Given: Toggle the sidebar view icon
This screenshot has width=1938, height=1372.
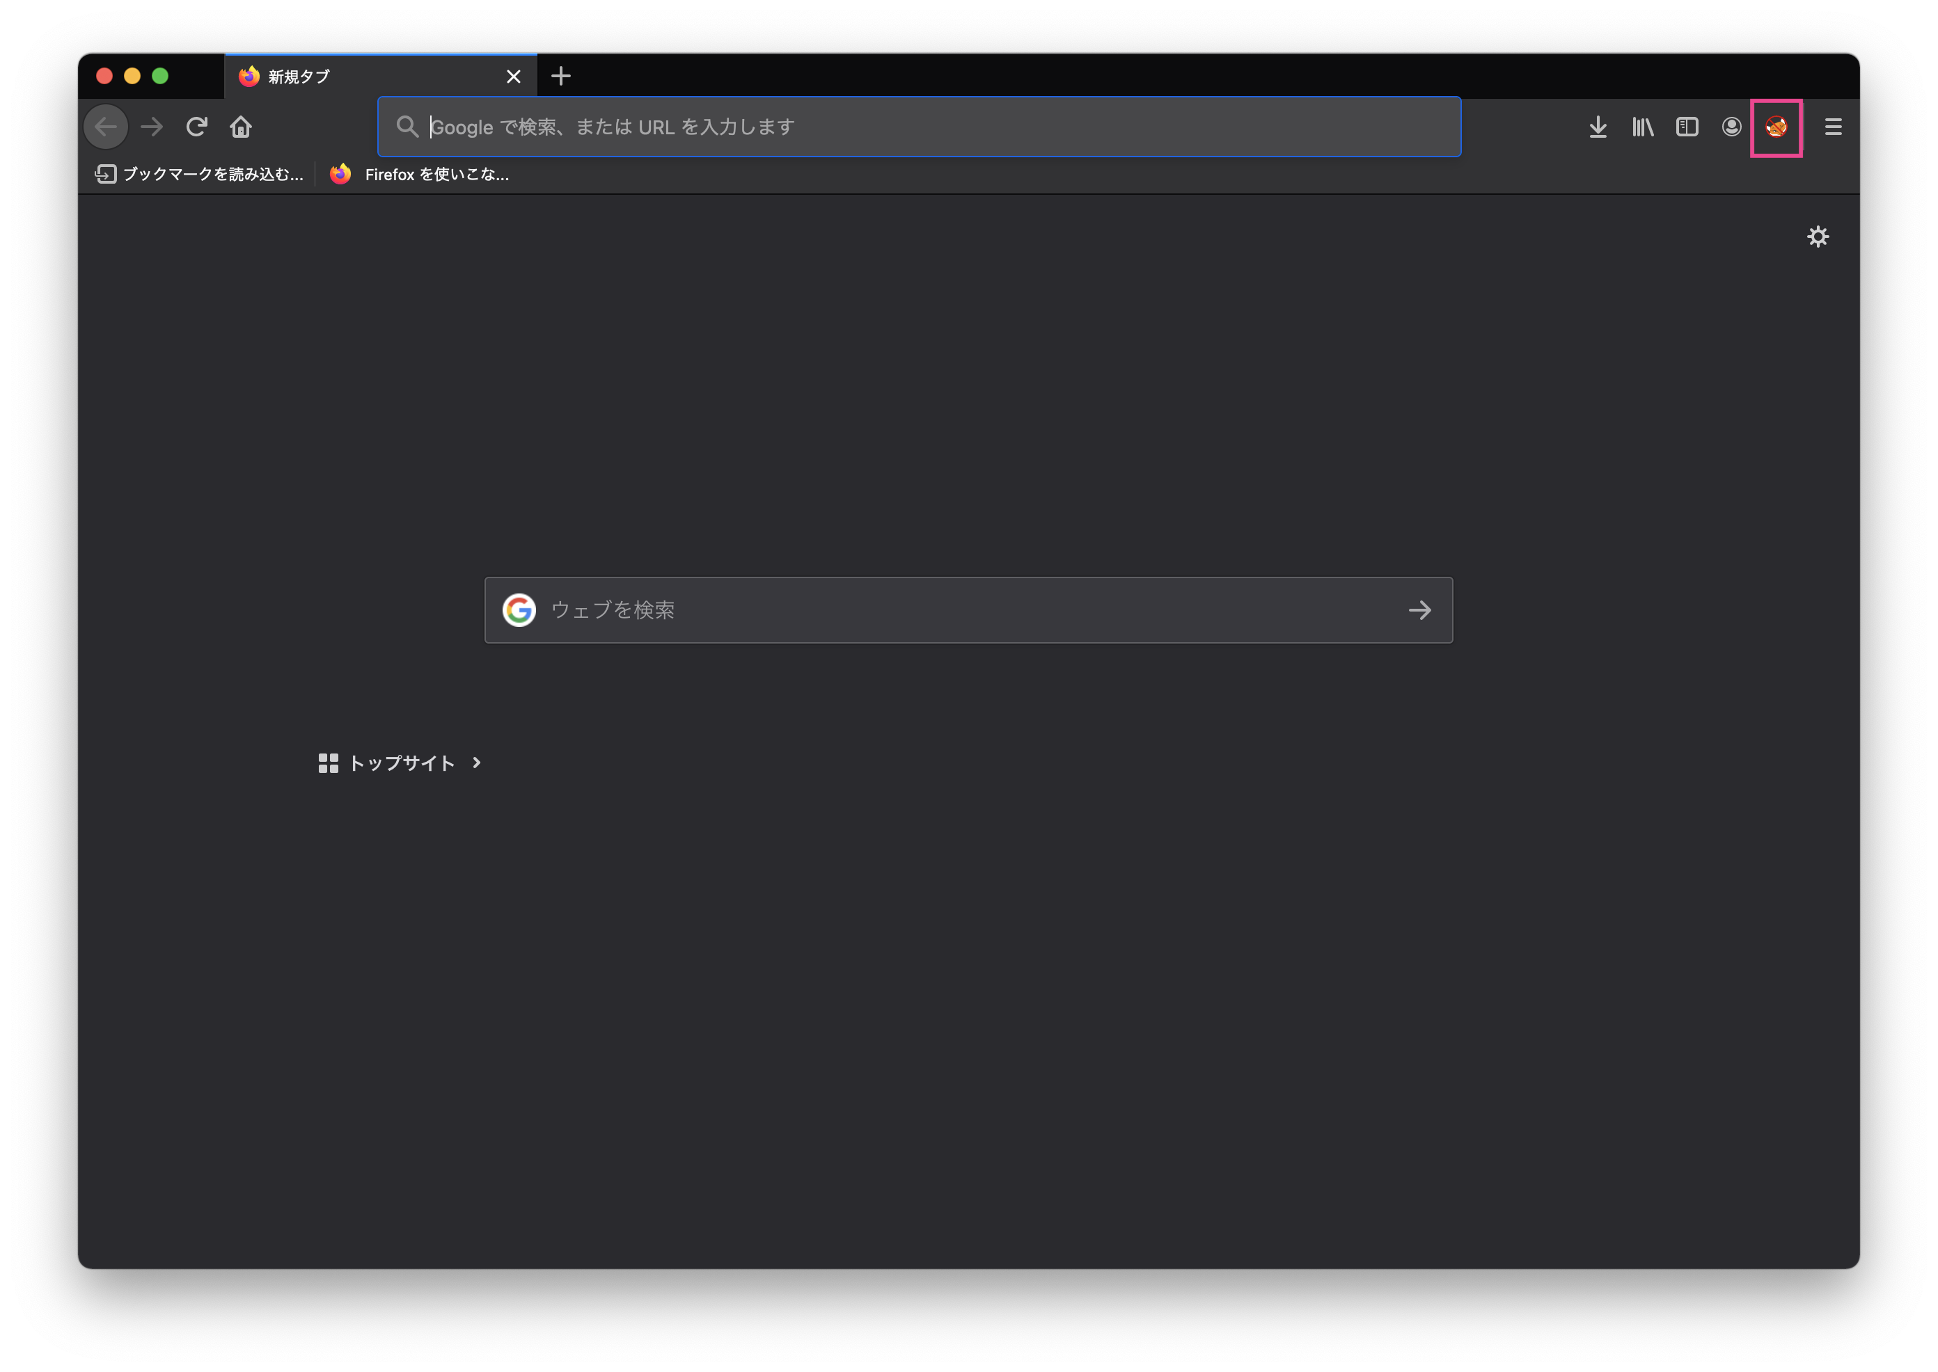Looking at the screenshot, I should pyautogui.click(x=1687, y=127).
